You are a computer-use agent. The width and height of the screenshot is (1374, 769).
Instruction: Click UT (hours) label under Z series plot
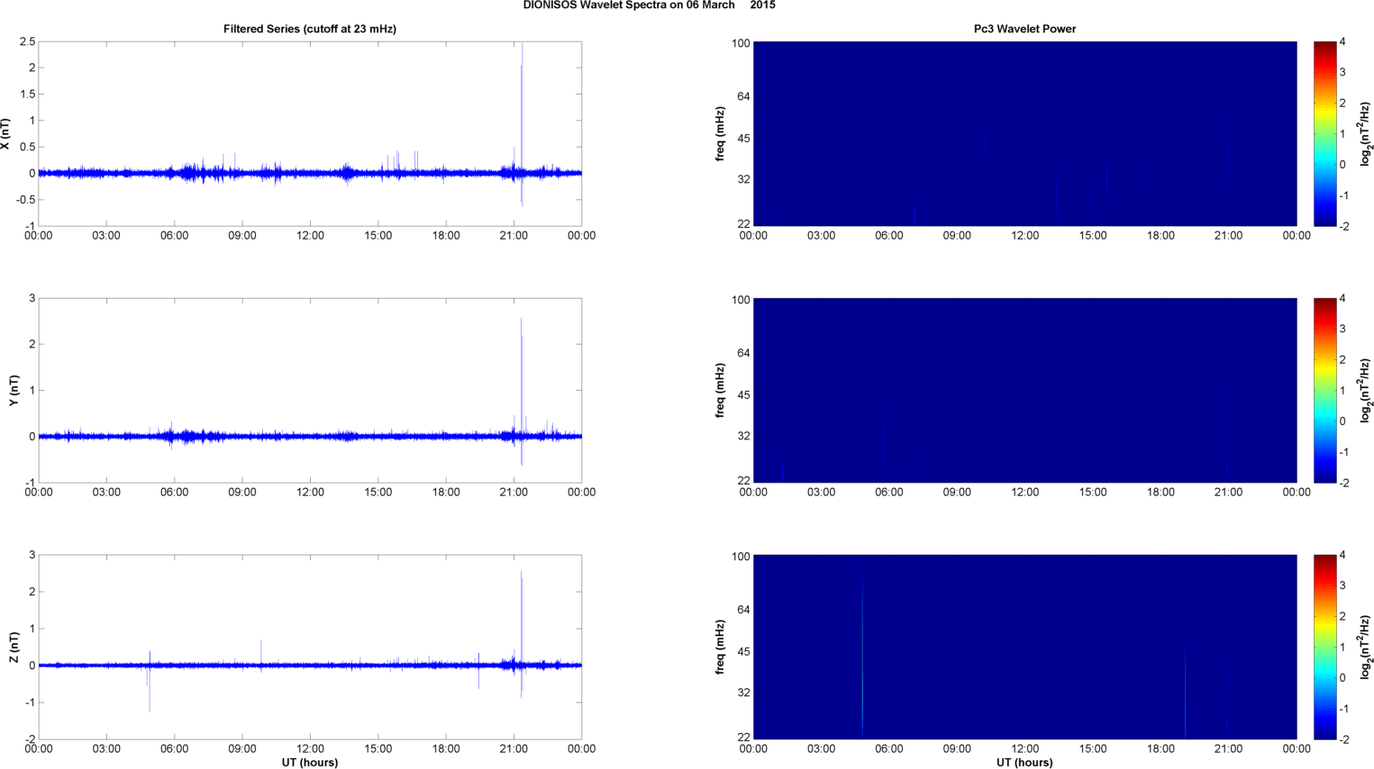tap(310, 763)
